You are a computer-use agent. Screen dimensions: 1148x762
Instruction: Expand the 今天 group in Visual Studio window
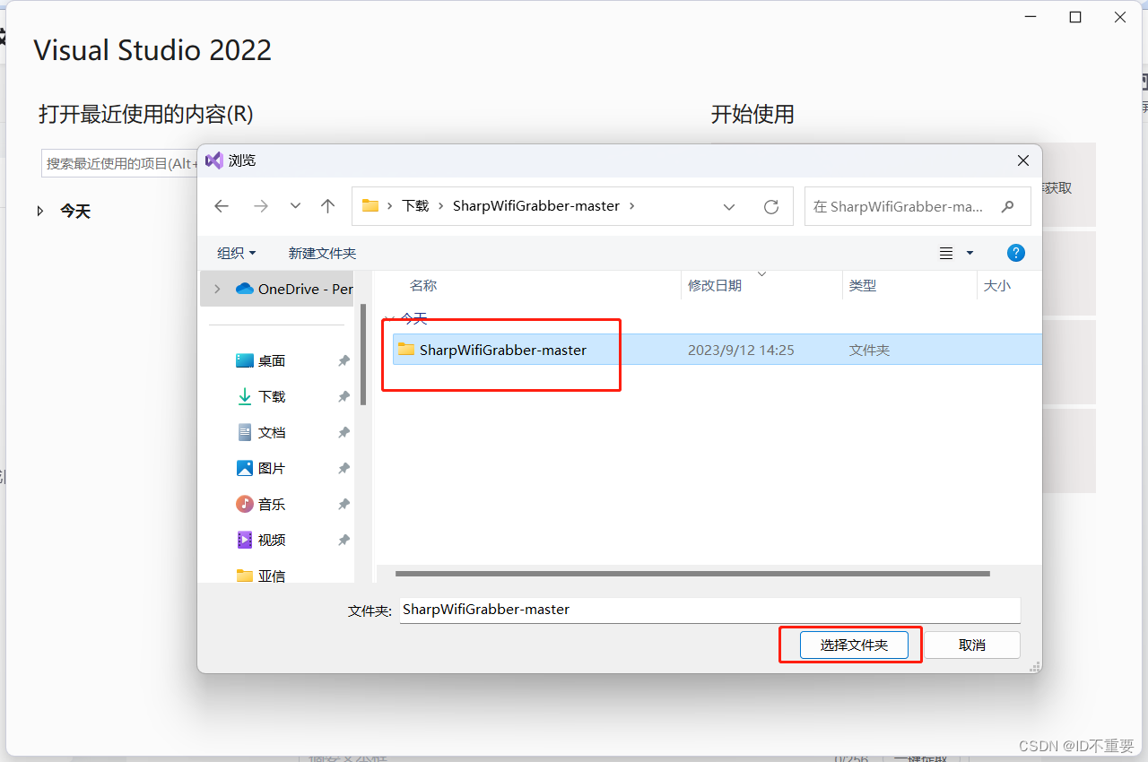tap(40, 212)
